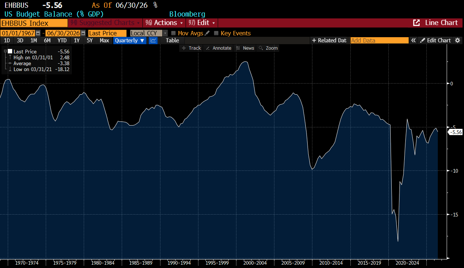Click the Last Price field selector
464x268 pixels.
(x=107, y=33)
